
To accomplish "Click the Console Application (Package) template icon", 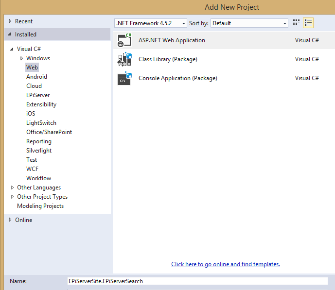I will coord(124,78).
